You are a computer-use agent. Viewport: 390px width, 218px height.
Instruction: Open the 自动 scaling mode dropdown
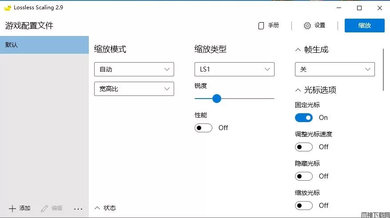click(x=134, y=69)
